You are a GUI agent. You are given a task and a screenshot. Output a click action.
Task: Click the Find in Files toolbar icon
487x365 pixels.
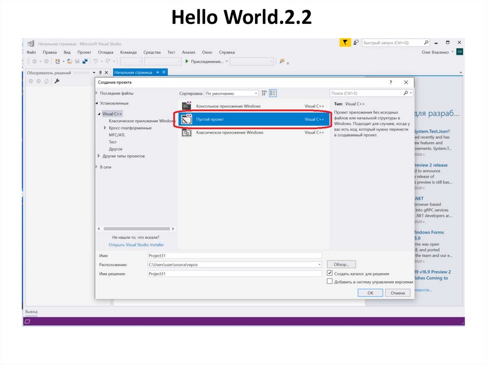pyautogui.click(x=282, y=61)
